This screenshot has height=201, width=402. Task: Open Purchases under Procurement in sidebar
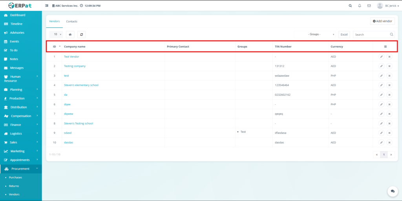tap(15, 177)
